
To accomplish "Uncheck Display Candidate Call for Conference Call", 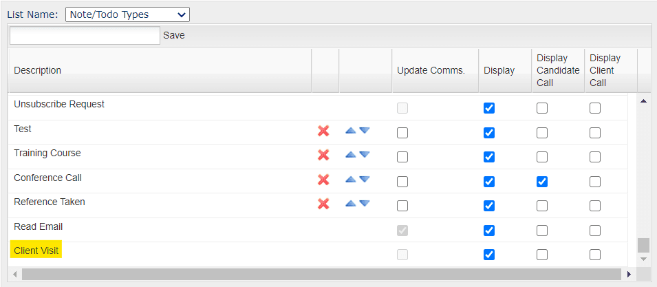I will 542,182.
